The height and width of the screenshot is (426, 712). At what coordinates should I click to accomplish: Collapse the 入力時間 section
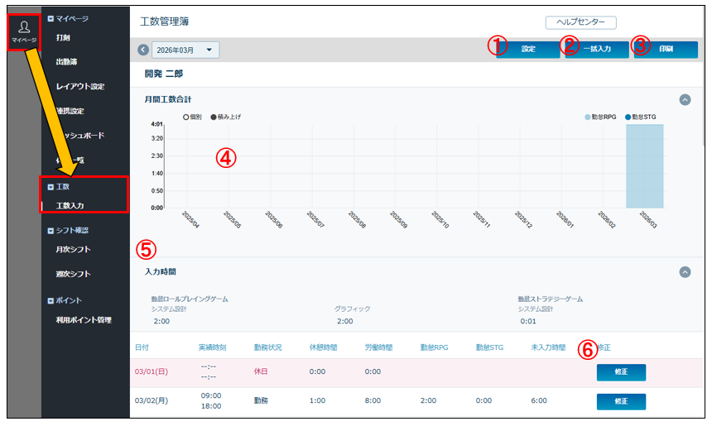685,272
